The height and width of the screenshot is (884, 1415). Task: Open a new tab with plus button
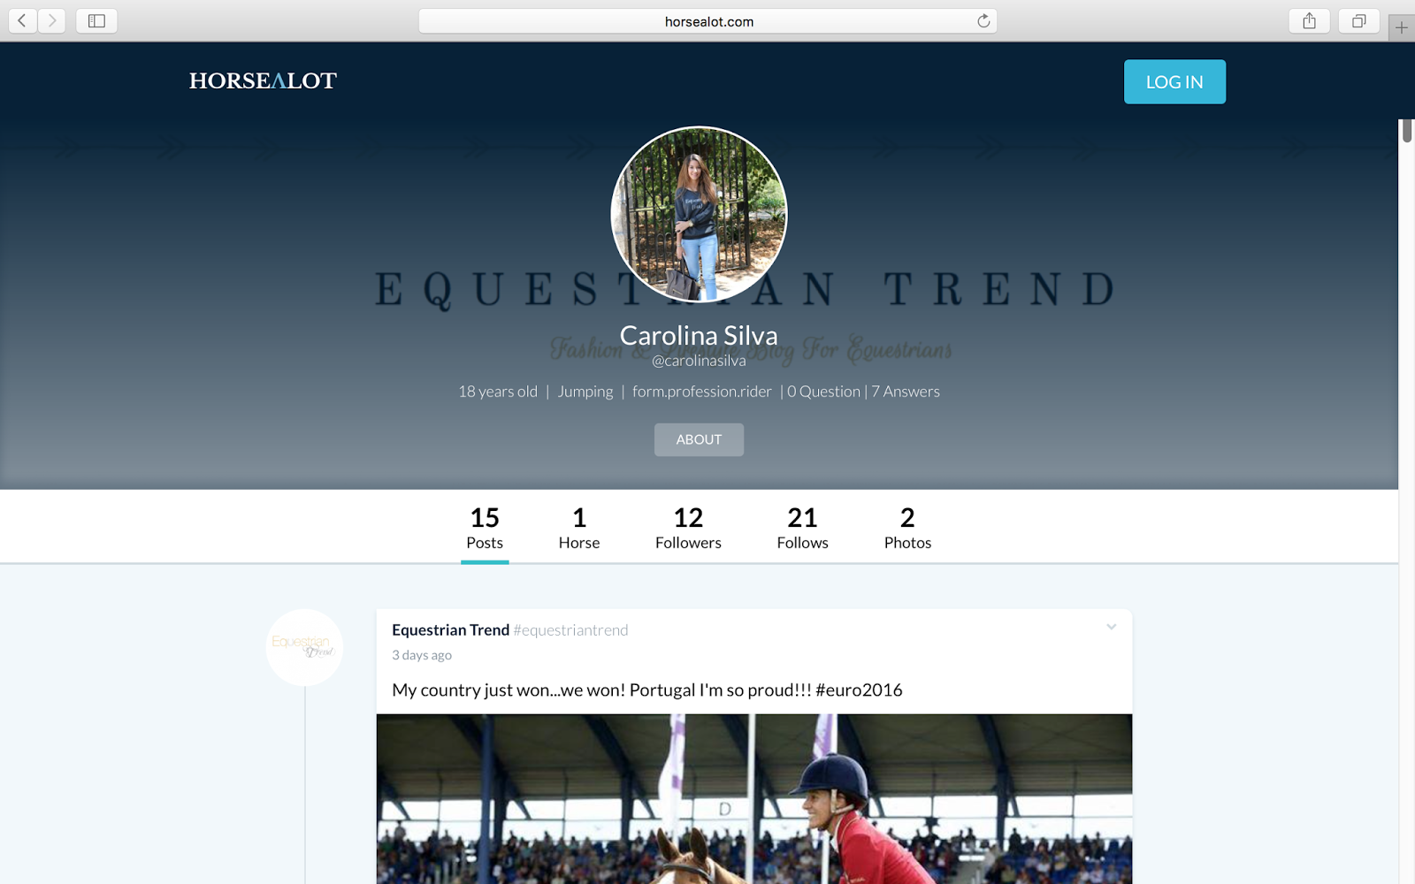point(1402,27)
